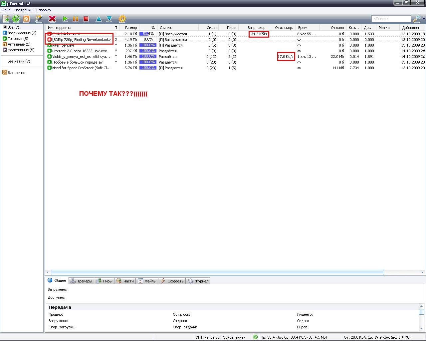Select Неактивные (5) category

click(x=18, y=50)
